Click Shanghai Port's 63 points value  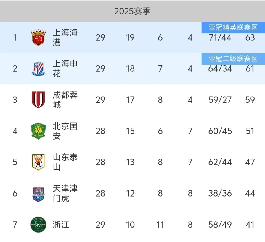tap(250, 37)
